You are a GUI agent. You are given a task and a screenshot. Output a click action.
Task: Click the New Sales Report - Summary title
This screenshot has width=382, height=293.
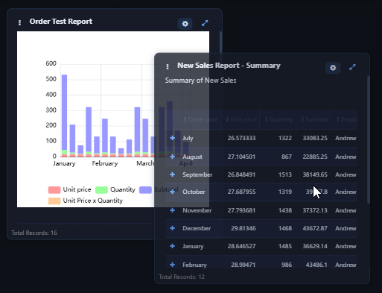(x=229, y=66)
